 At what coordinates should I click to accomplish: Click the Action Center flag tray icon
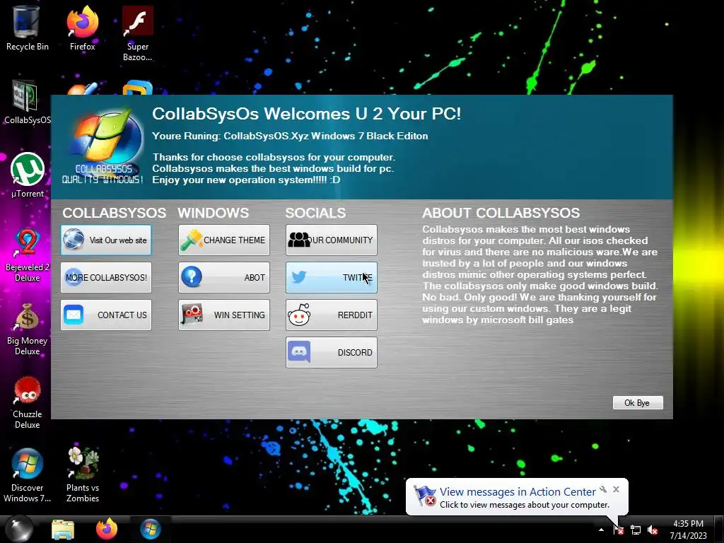point(618,530)
